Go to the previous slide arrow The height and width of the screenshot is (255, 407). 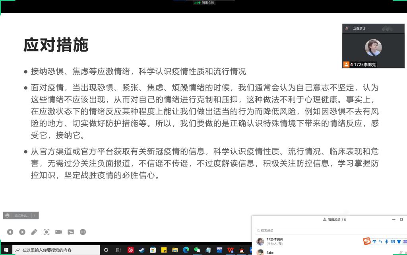point(10,232)
